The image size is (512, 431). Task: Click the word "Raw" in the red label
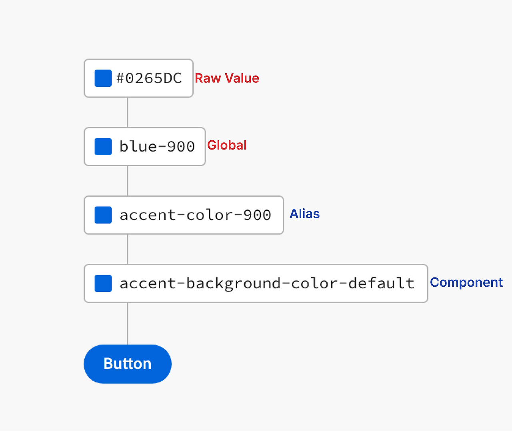[208, 78]
